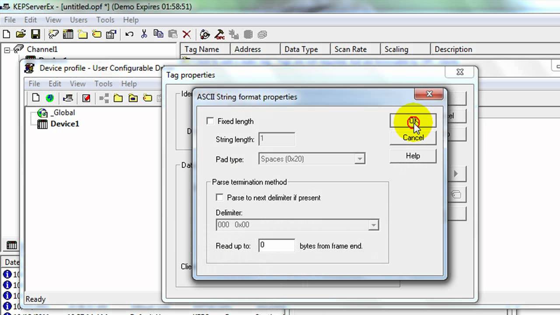Viewport: 560px width, 315px height.
Task: Collapse the Channel1 tree node
Action: [x=7, y=50]
